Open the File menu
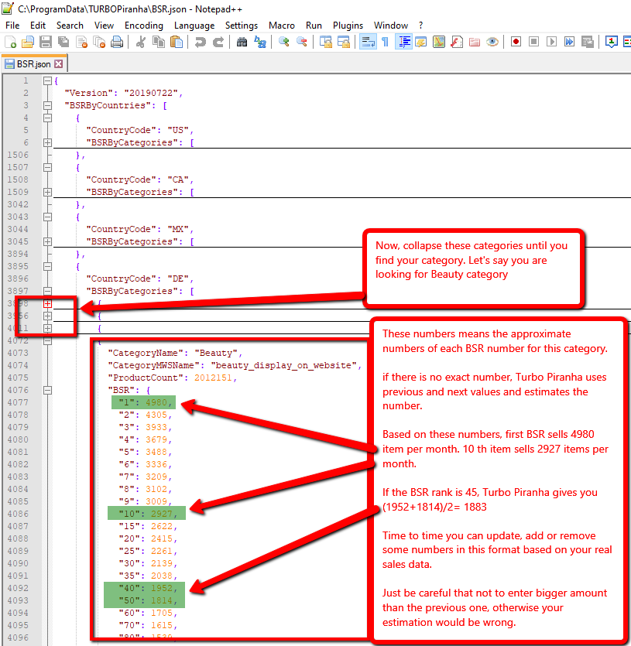The width and height of the screenshot is (631, 646). tap(12, 26)
